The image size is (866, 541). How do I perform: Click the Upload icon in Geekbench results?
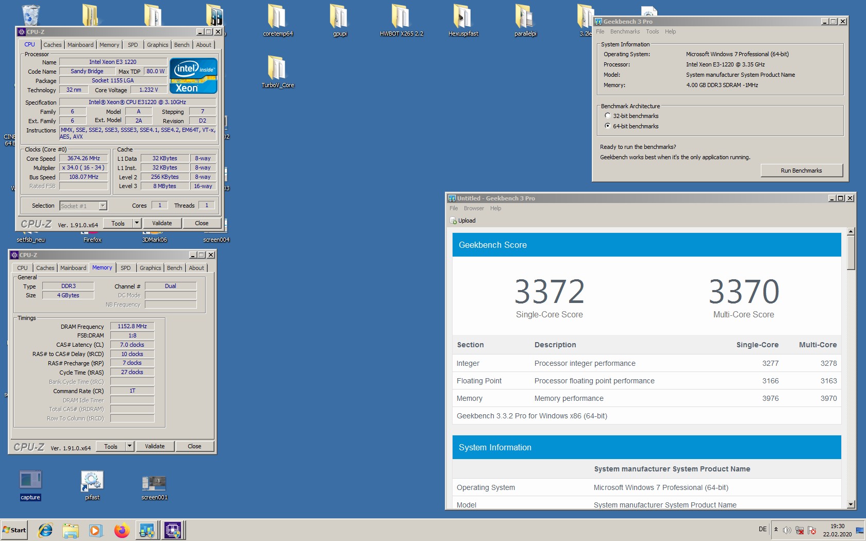454,221
